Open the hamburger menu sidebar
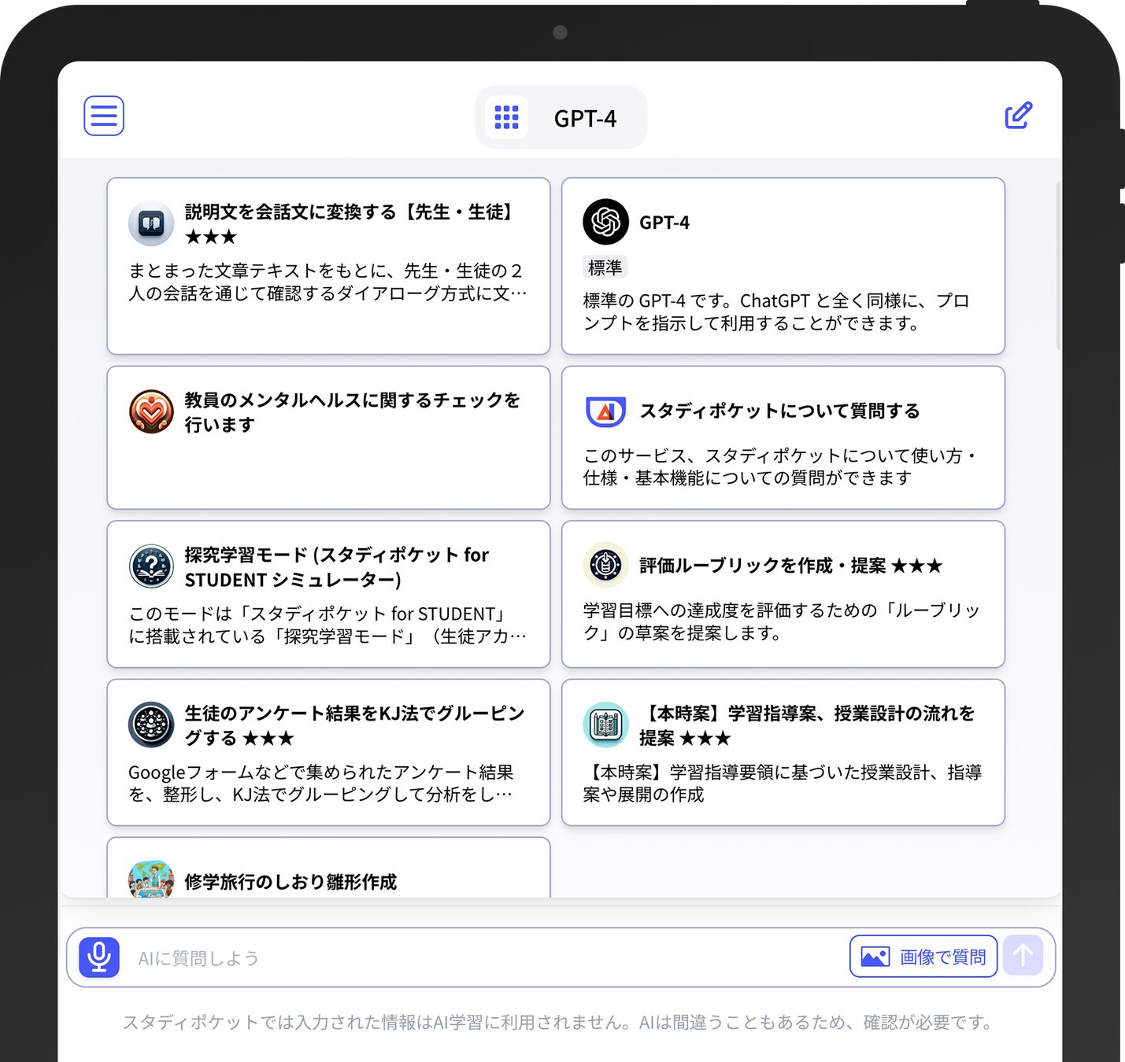Image resolution: width=1125 pixels, height=1062 pixels. [x=104, y=116]
